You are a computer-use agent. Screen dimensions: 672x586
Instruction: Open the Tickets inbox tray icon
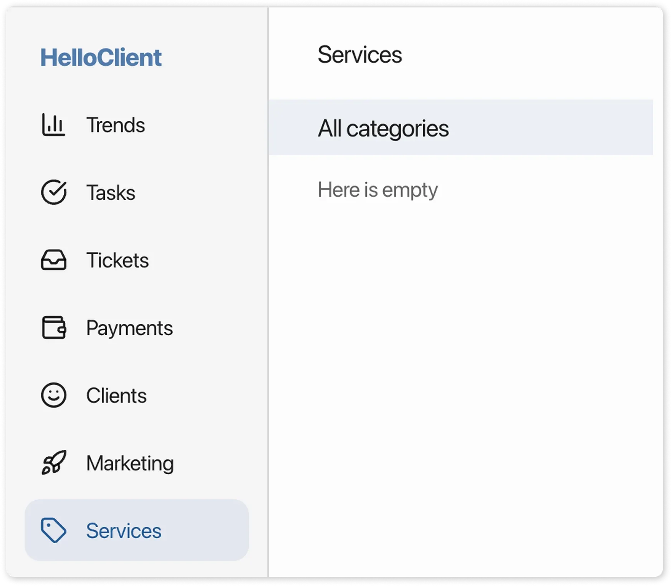pyautogui.click(x=54, y=260)
